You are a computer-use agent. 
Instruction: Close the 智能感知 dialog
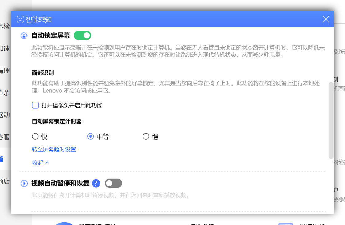coord(326,19)
